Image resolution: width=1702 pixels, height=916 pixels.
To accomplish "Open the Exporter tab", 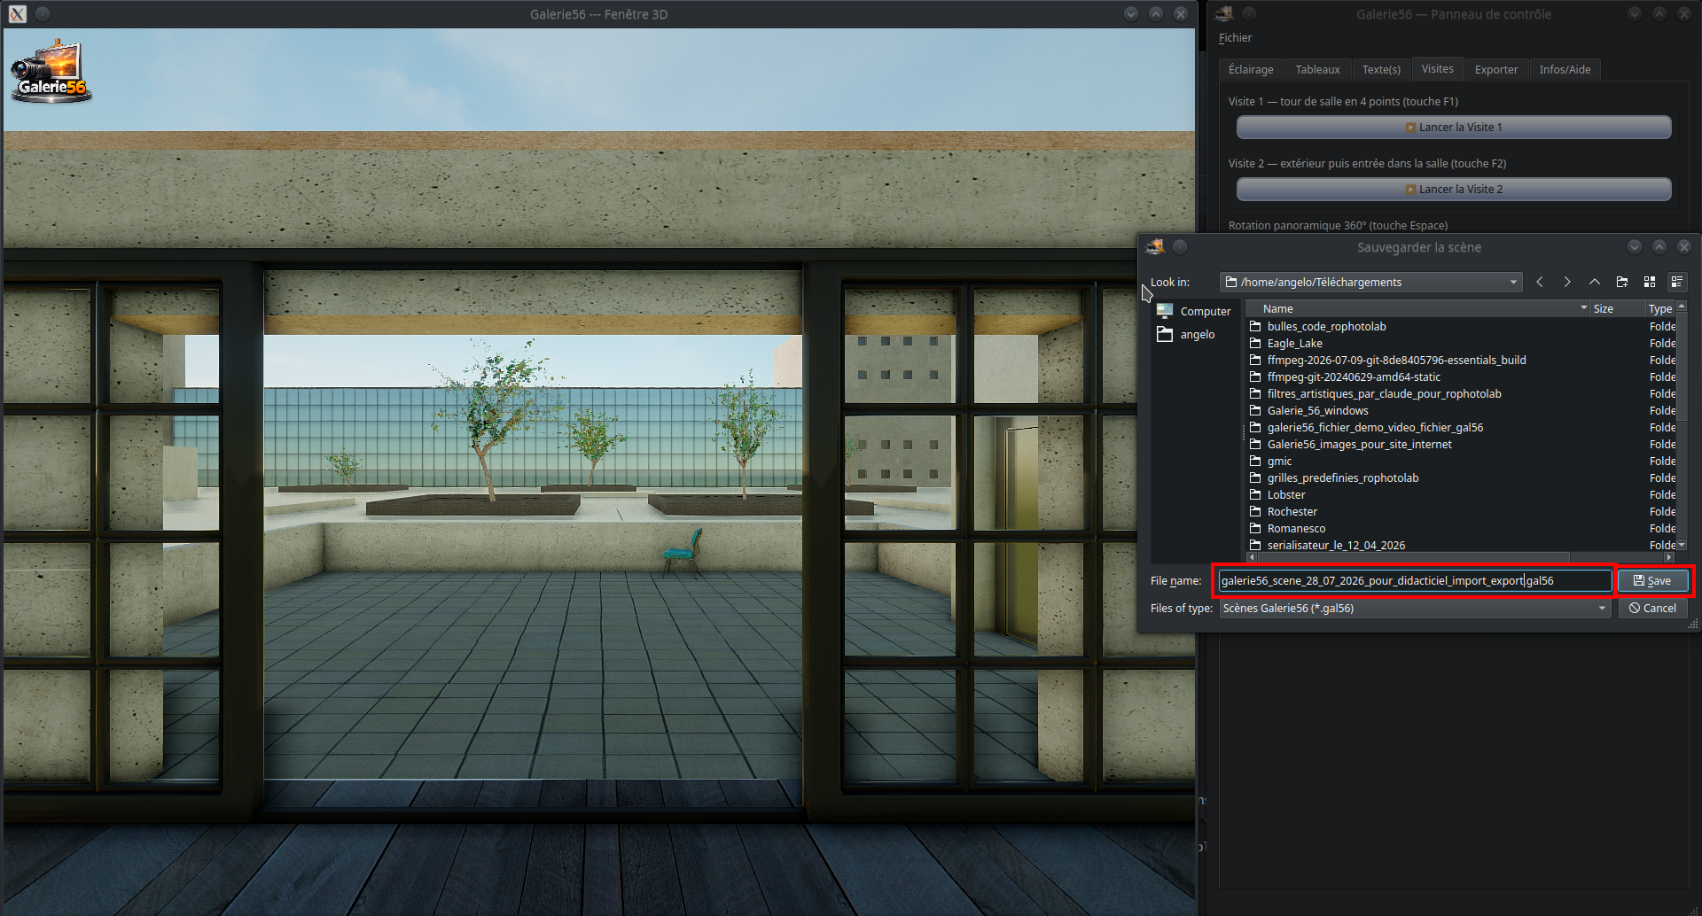I will click(1496, 69).
